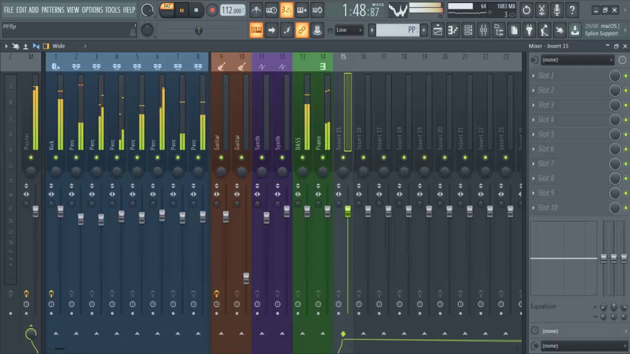Expand Slot 7 options arrow

pos(534,164)
